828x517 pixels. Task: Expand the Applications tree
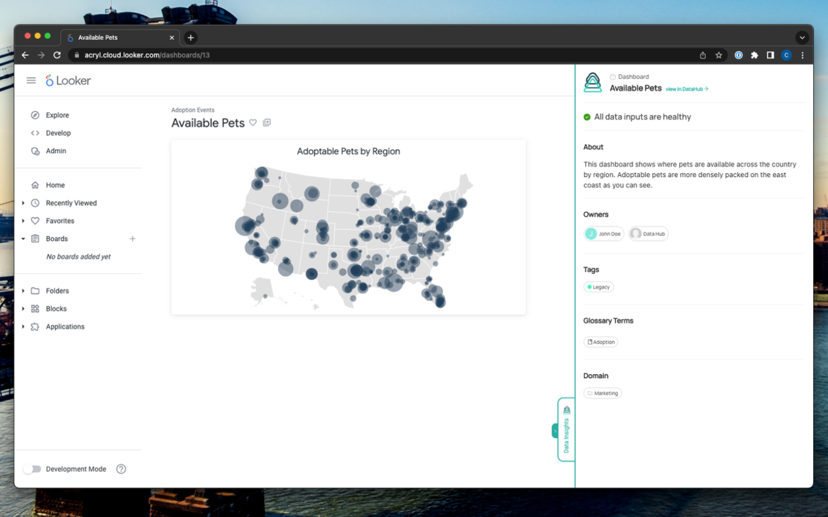point(23,327)
